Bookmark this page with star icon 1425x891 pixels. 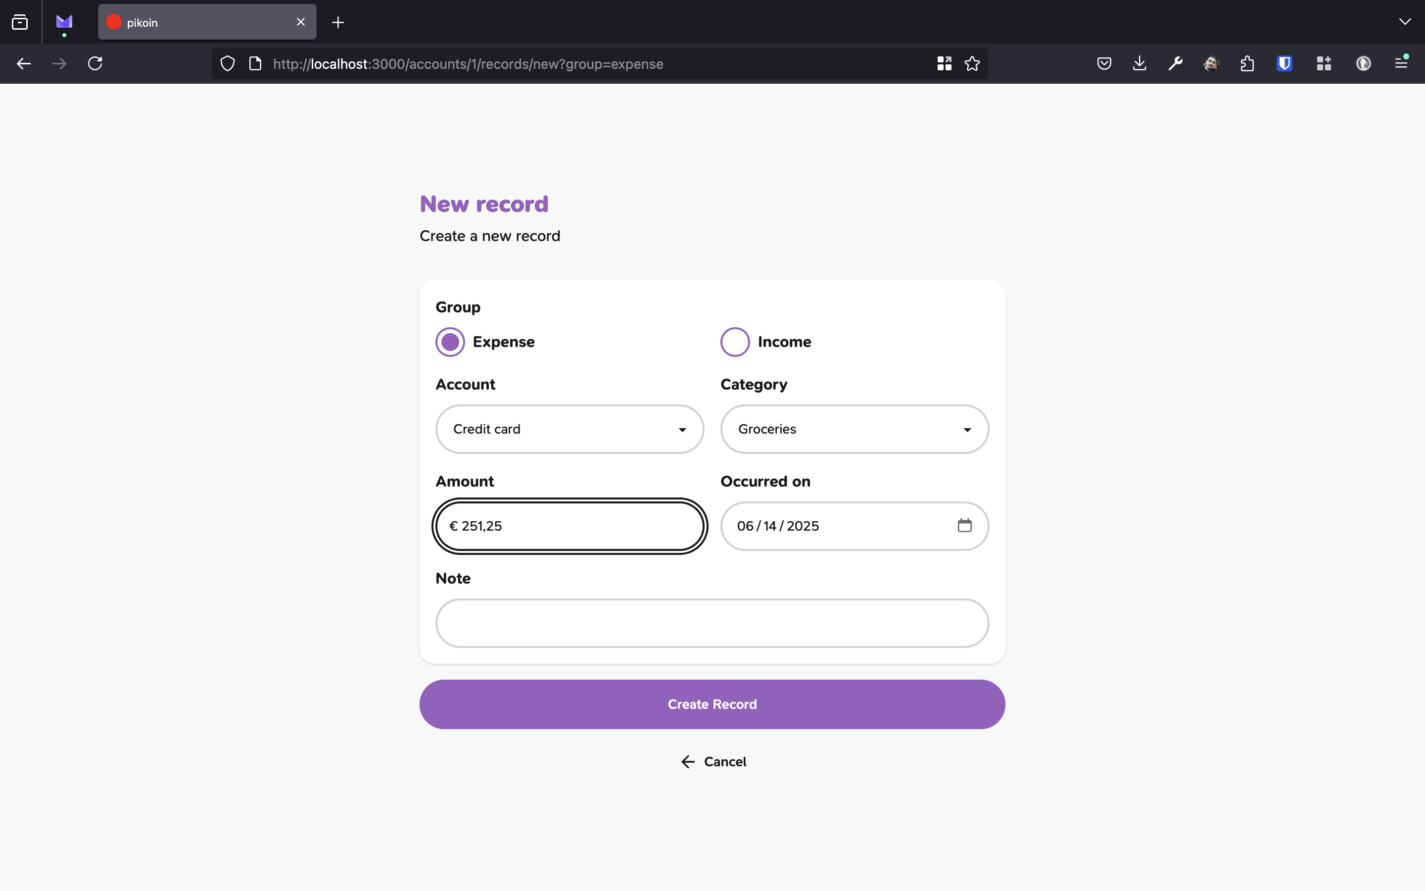click(x=972, y=64)
